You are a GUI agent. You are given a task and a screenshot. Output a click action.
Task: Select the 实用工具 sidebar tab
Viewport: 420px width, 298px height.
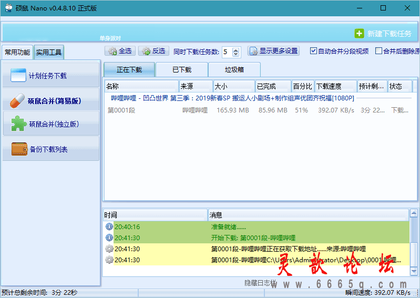pos(49,52)
